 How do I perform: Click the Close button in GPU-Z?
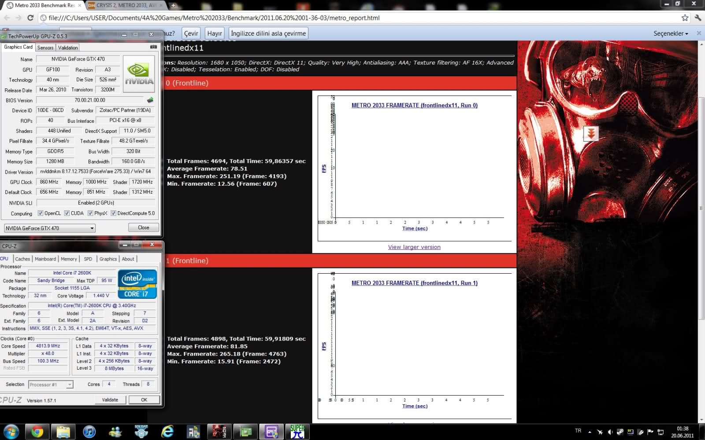(144, 227)
